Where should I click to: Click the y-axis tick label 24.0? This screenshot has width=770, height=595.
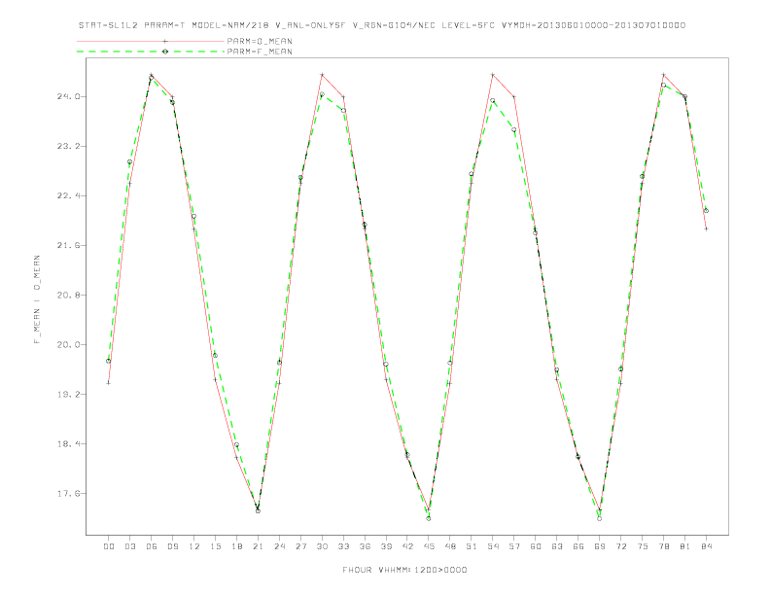pos(68,96)
